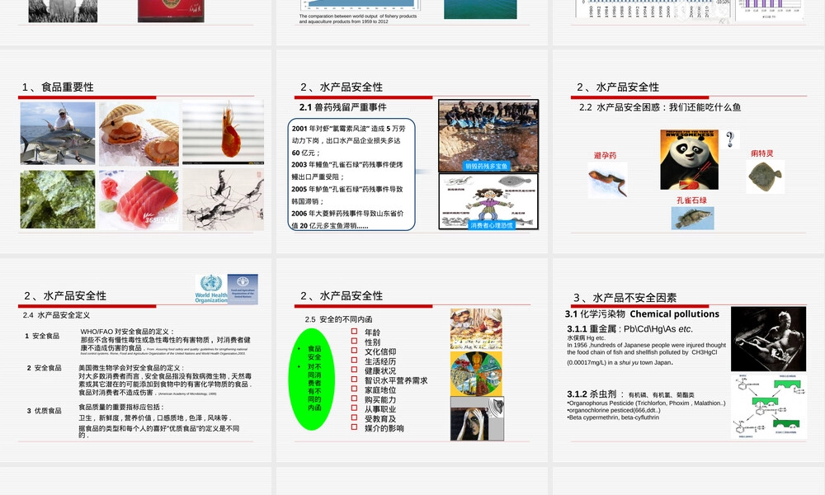The width and height of the screenshot is (825, 495).
Task: Select the 2 安全食品 row label
Action: coord(45,368)
